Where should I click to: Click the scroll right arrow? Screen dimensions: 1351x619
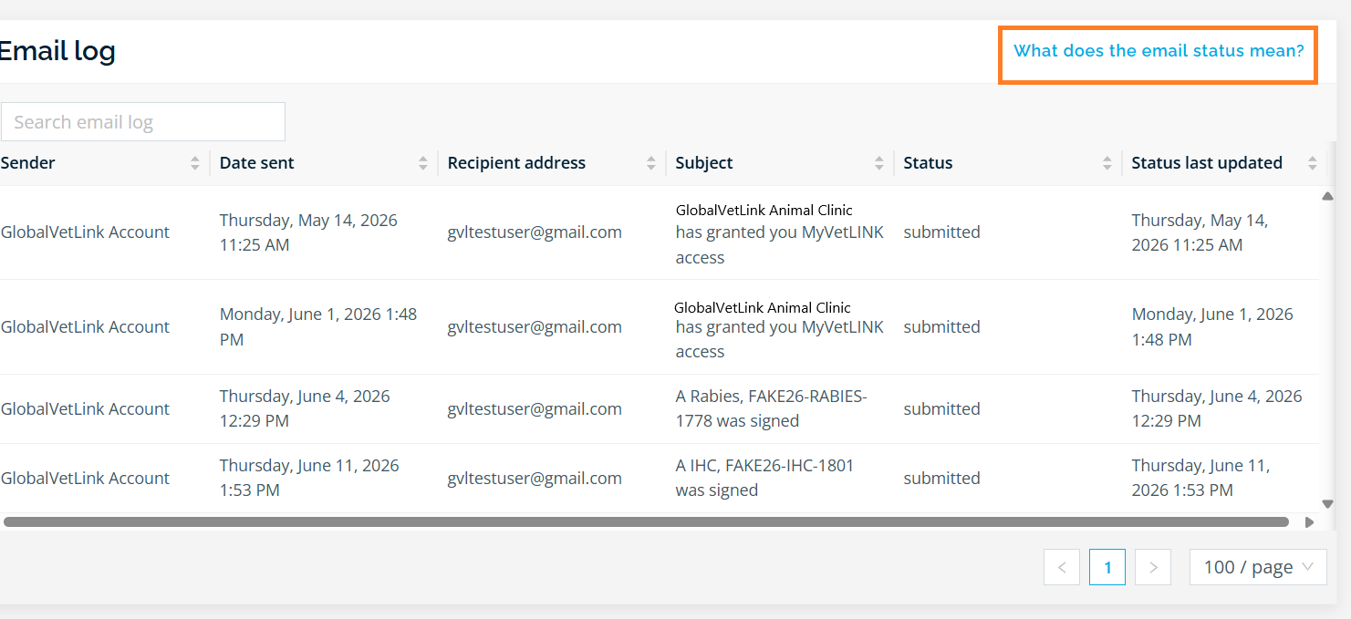(1310, 522)
